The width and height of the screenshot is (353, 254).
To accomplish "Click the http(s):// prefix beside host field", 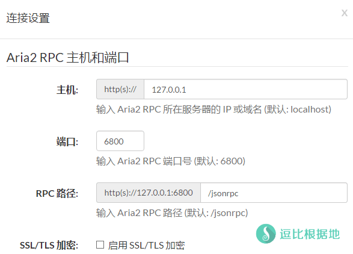I will point(120,89).
